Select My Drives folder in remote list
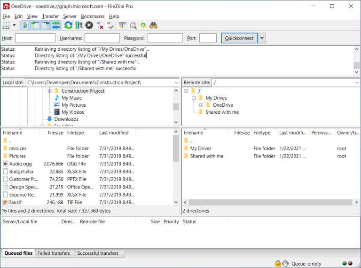This screenshot has width=361, height=268. [x=271, y=148]
